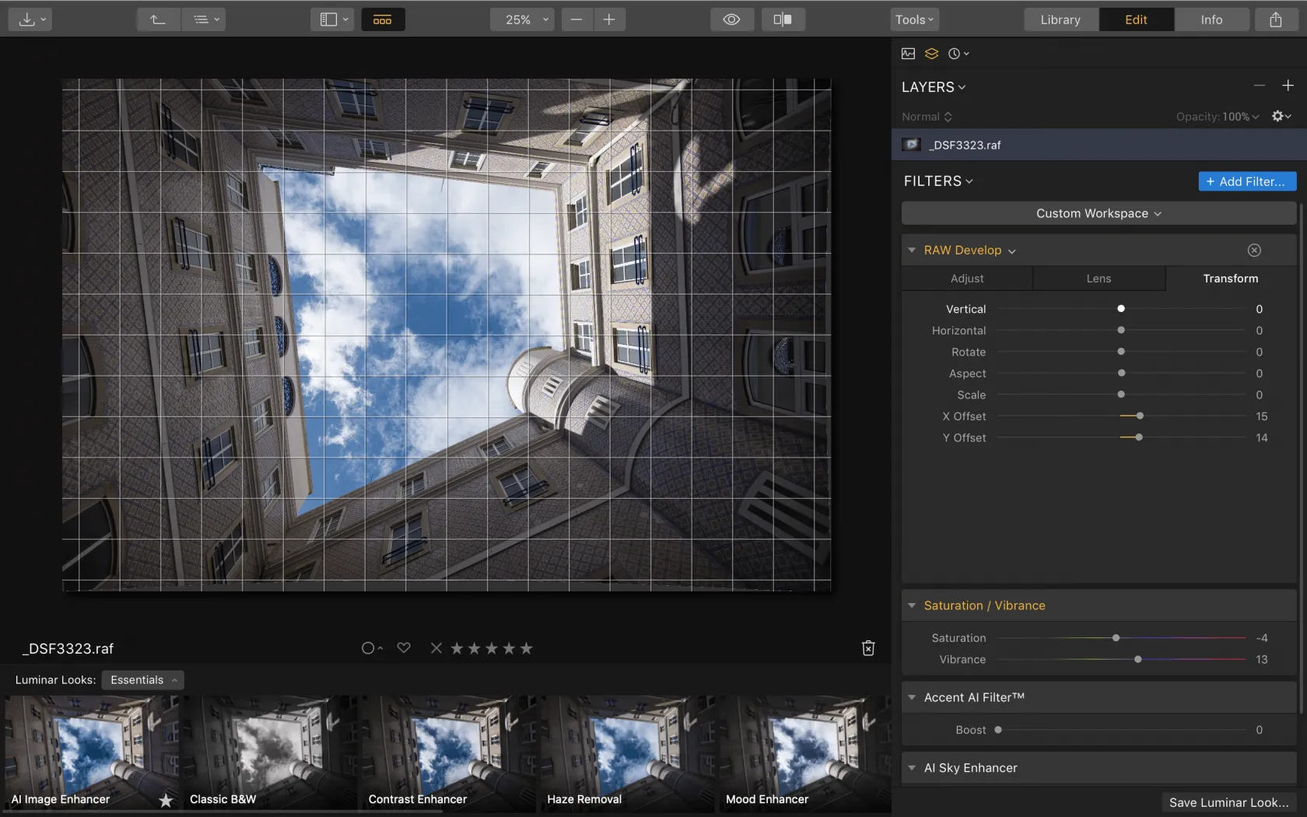Open the Lens tab in RAW Develop

click(x=1098, y=278)
